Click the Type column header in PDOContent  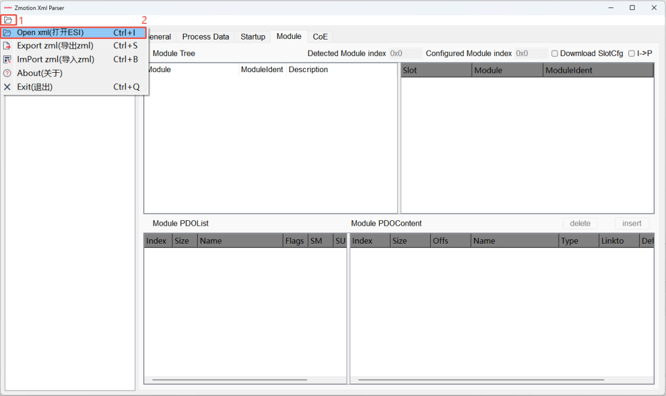click(x=578, y=241)
